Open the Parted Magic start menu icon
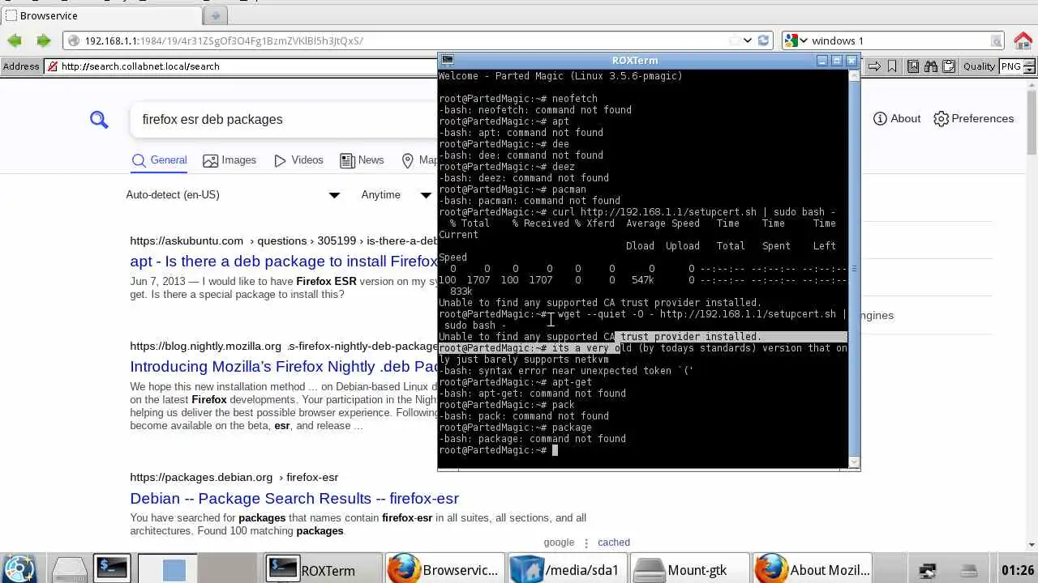The width and height of the screenshot is (1038, 583). [x=19, y=569]
